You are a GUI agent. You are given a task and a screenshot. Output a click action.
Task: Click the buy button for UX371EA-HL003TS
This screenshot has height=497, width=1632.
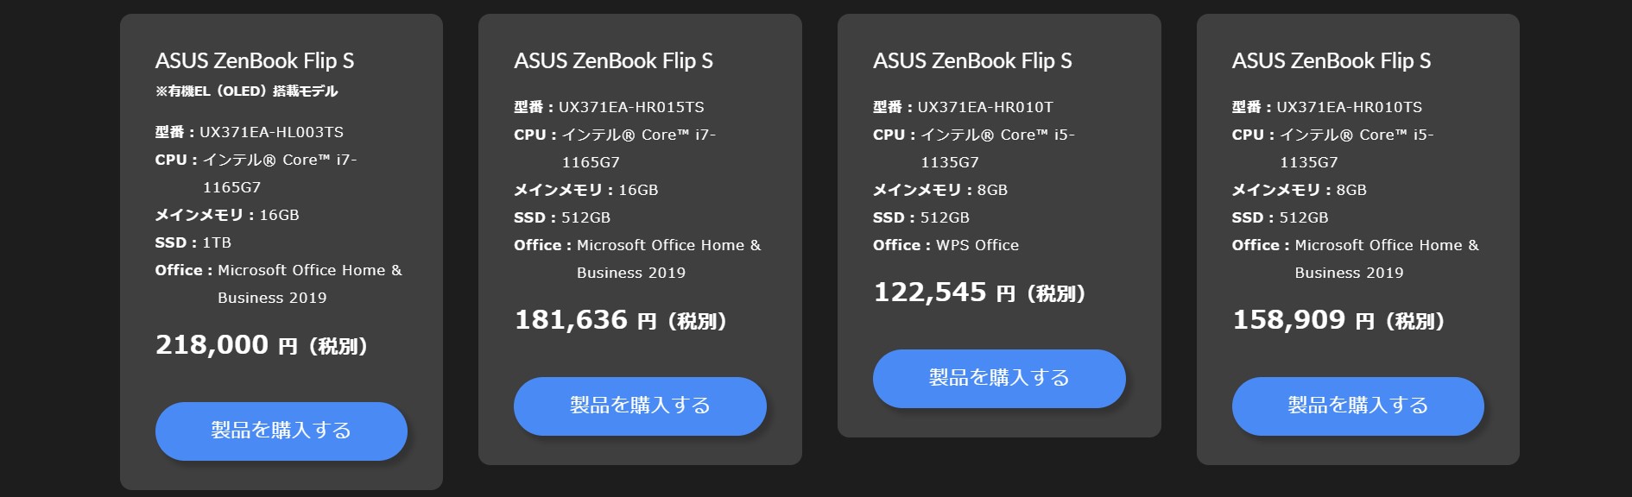[281, 431]
